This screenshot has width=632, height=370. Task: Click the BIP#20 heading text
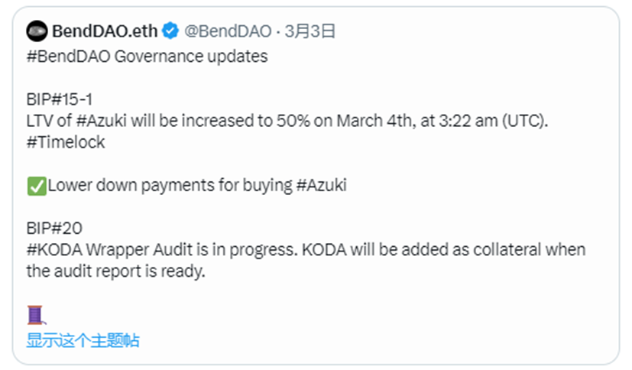54,228
